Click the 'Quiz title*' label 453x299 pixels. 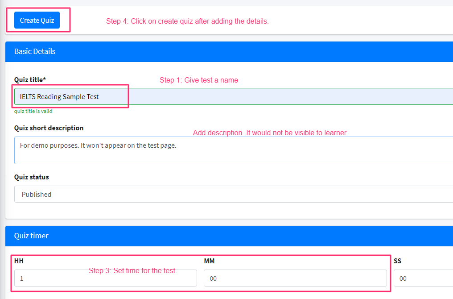(x=30, y=80)
